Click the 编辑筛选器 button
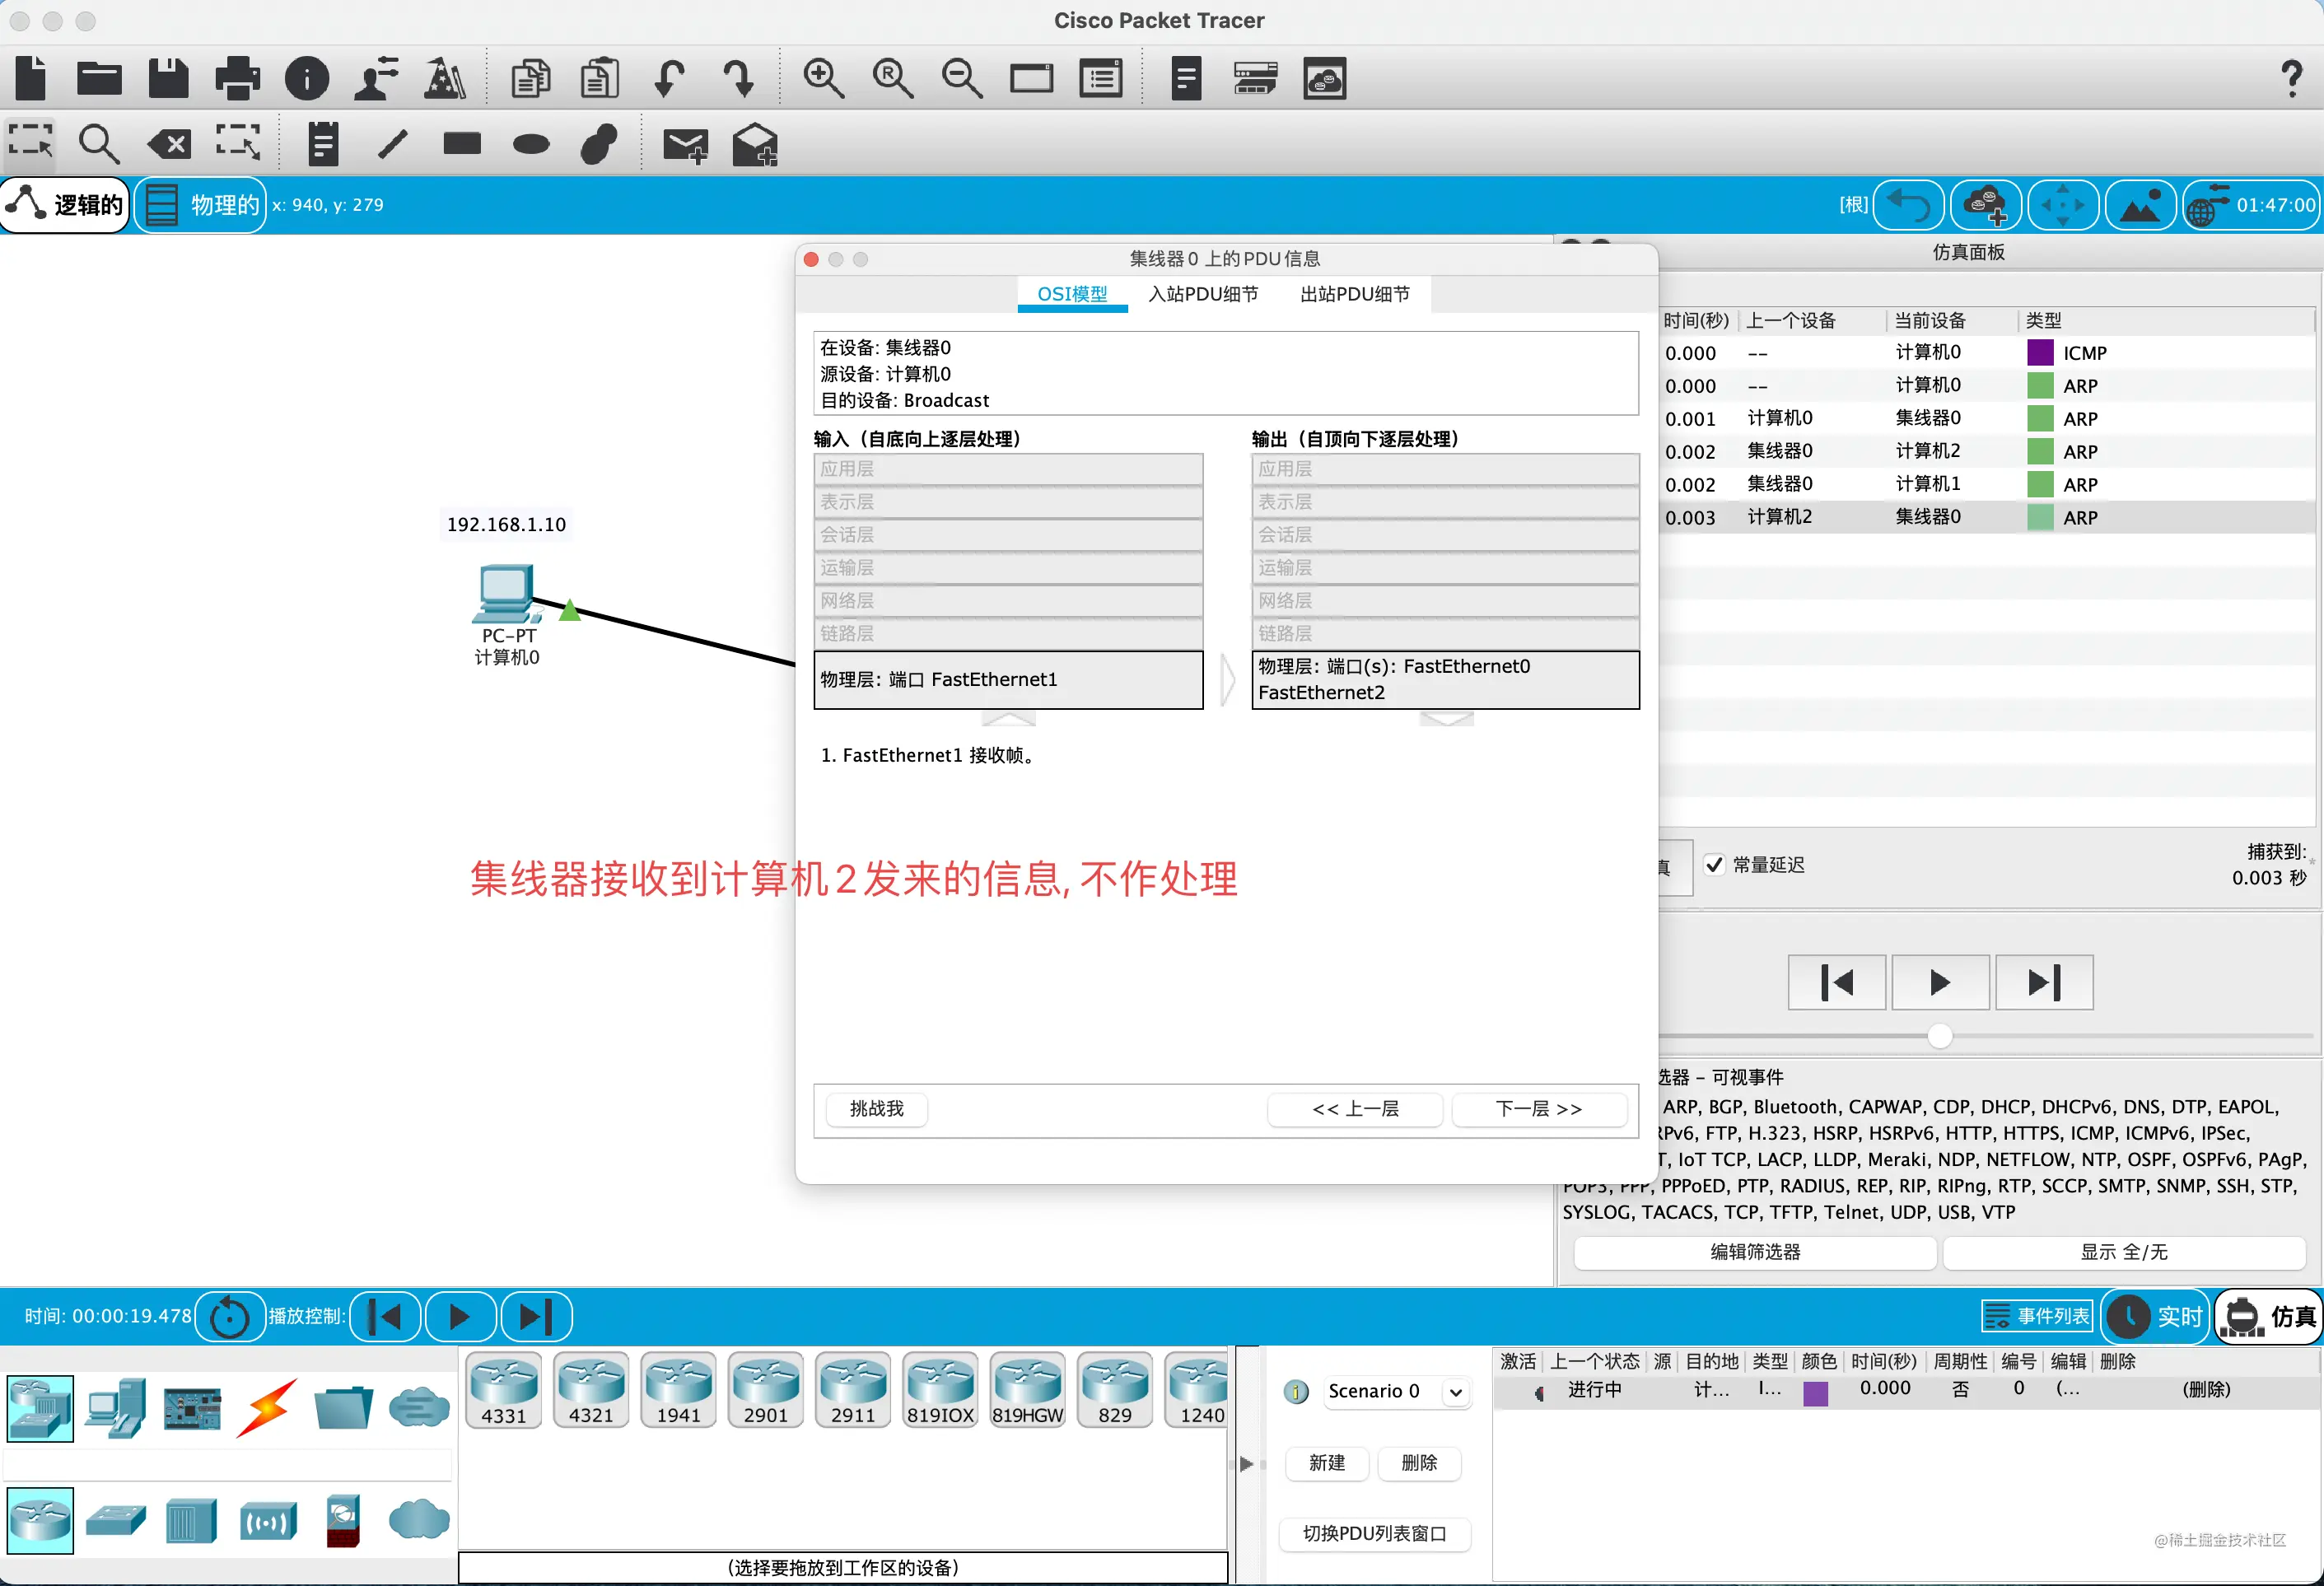2324x1586 pixels. [x=1755, y=1252]
